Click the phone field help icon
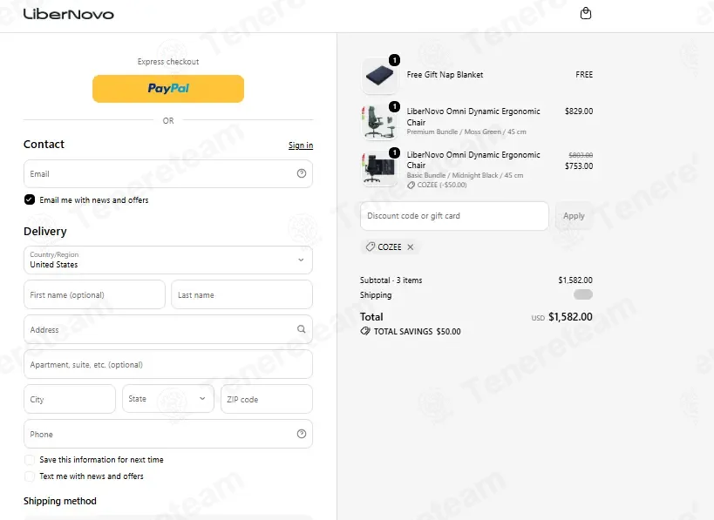The image size is (714, 520). click(302, 434)
